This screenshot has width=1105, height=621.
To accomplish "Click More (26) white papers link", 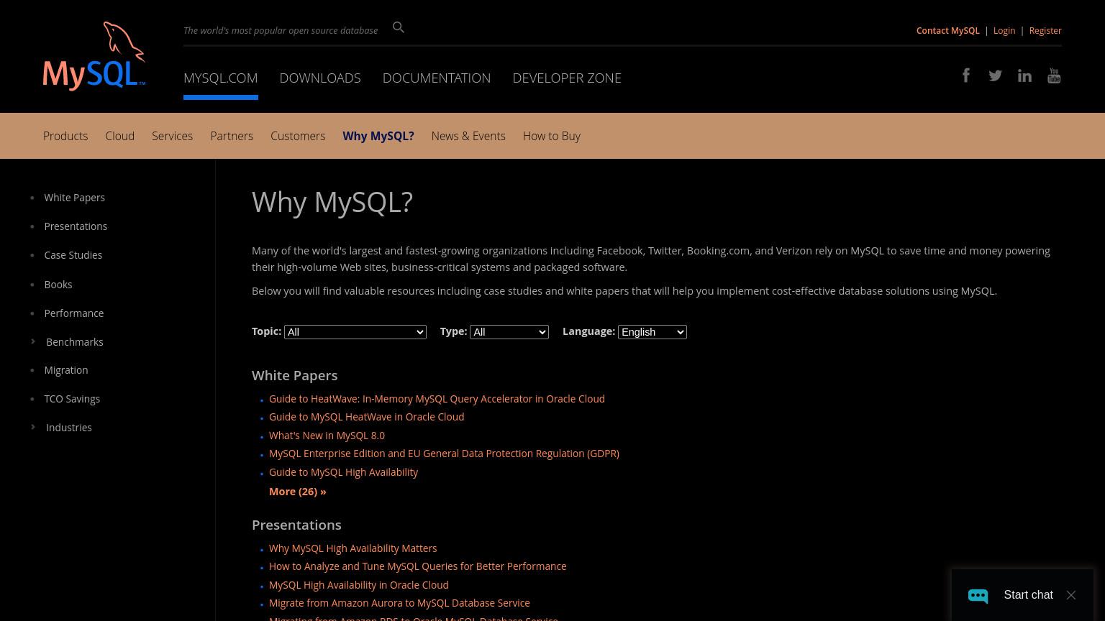I will coord(297,492).
